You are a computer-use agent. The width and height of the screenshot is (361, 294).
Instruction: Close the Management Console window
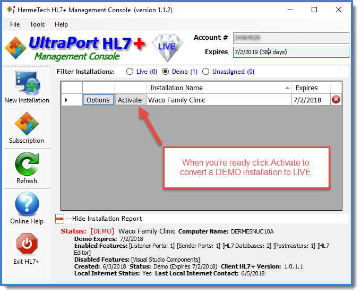[x=339, y=10]
